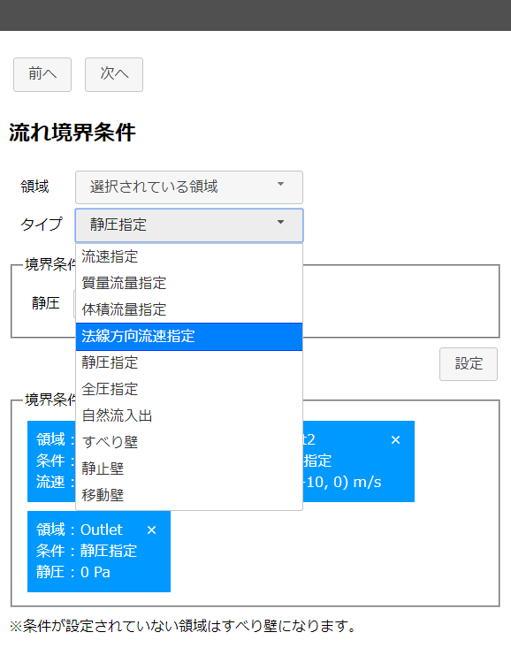511x663 pixels.
Task: Select 体積流量指定 option
Action: 189,309
